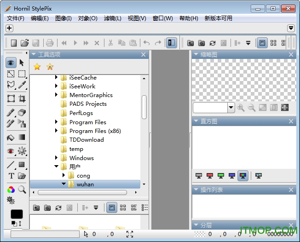Show the blue channel histogram

click(x=232, y=175)
